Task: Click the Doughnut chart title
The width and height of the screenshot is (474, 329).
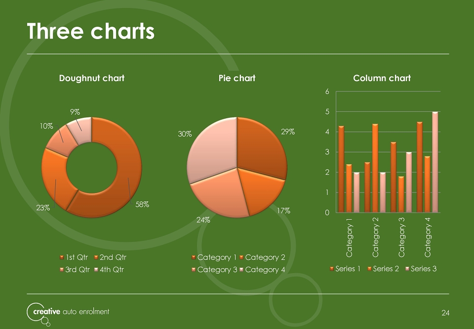Action: click(92, 78)
